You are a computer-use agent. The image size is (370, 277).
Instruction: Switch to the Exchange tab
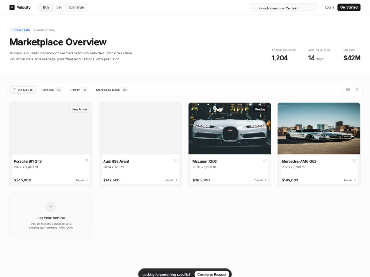[76, 7]
